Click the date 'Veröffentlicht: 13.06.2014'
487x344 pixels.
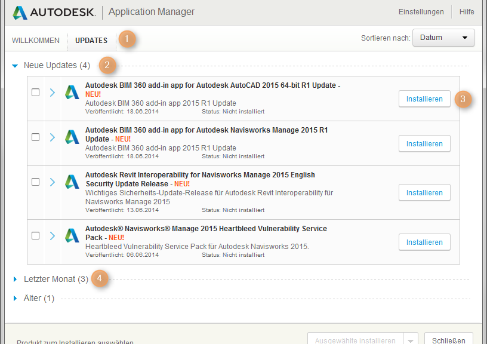122,210
